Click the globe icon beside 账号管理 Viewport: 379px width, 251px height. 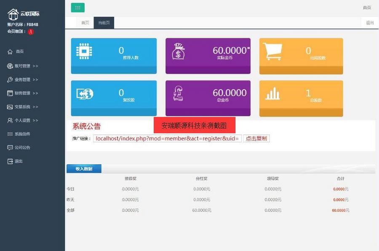pyautogui.click(x=10, y=65)
